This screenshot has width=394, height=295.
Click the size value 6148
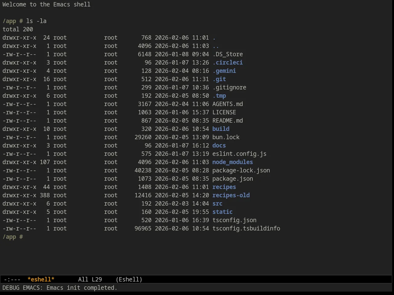145,54
